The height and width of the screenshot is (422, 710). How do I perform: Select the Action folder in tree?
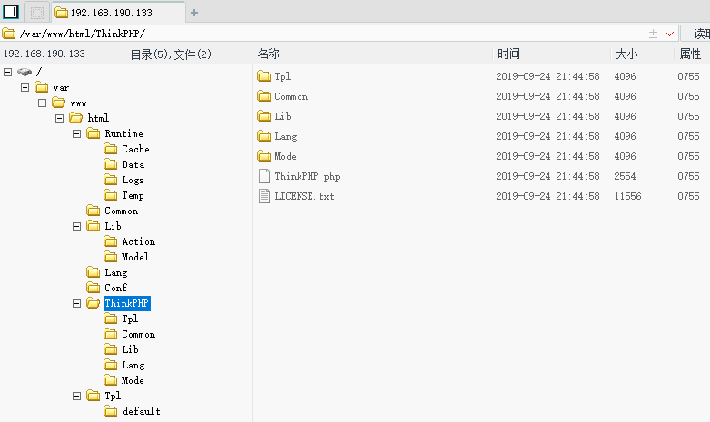tap(139, 241)
